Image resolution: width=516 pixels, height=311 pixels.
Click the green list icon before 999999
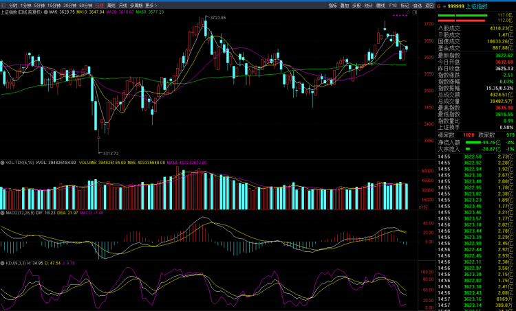click(x=445, y=5)
